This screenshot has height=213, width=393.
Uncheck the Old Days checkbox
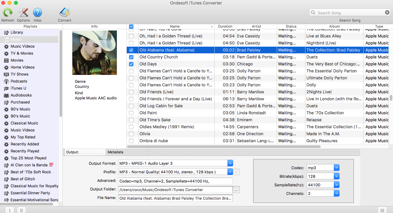coord(131,64)
